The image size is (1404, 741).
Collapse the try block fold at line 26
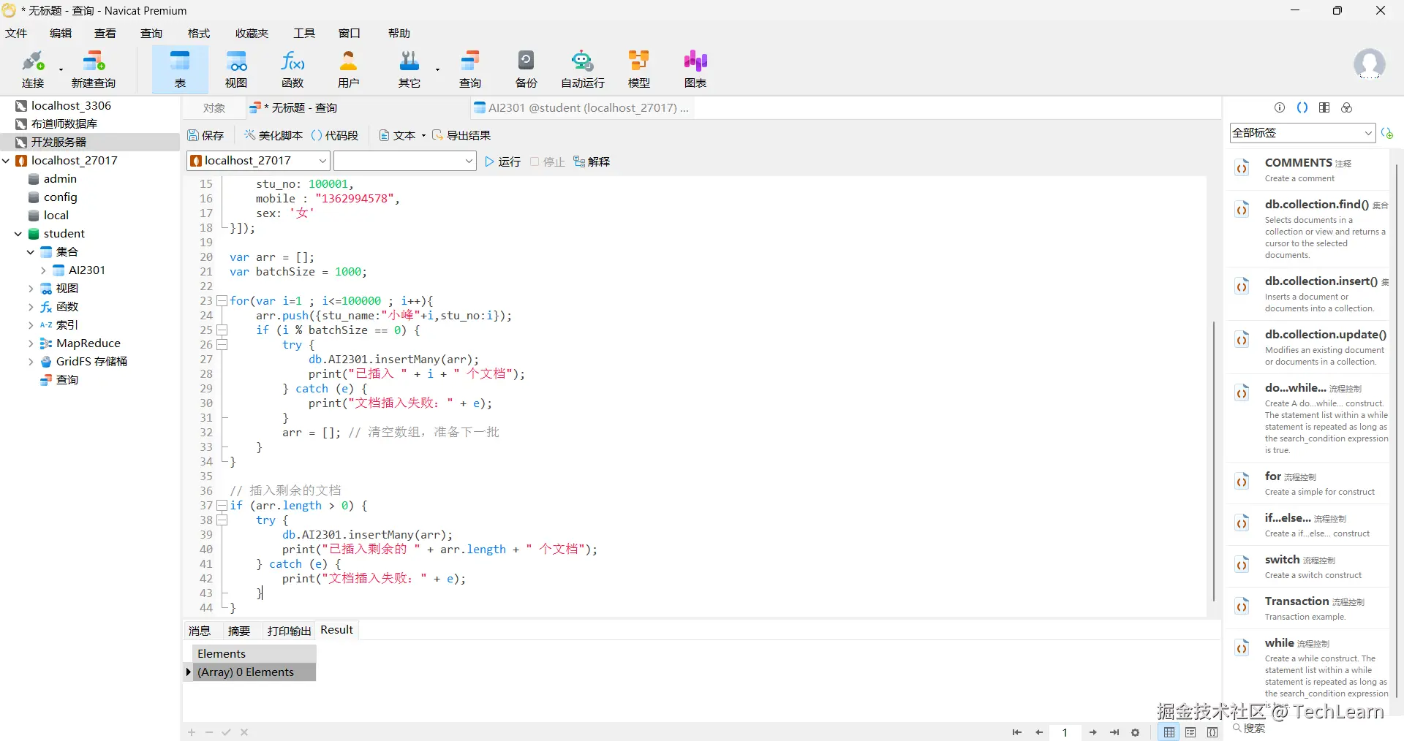coord(222,345)
